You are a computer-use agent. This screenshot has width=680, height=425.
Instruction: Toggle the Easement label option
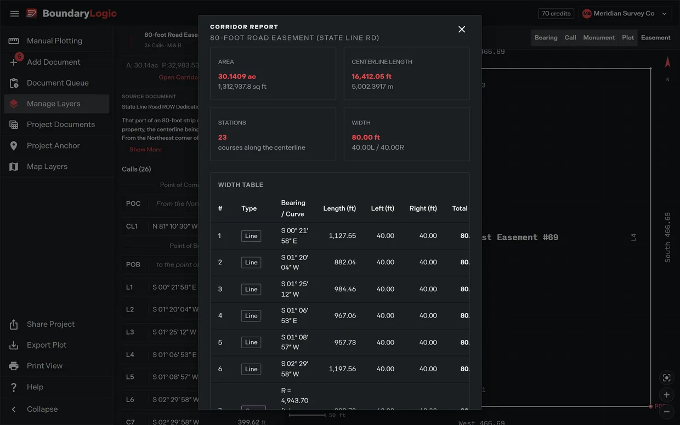coord(656,38)
